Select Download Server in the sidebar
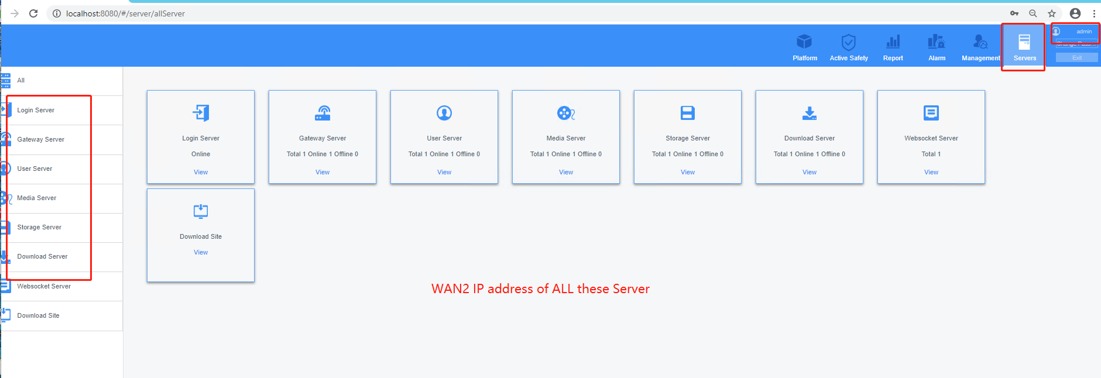This screenshot has height=378, width=1101. (61, 257)
